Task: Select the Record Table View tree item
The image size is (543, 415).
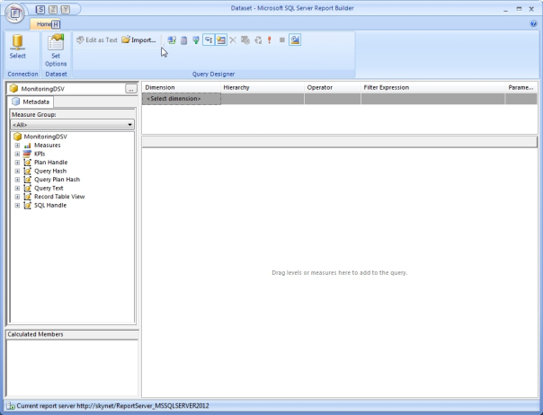Action: pos(59,197)
